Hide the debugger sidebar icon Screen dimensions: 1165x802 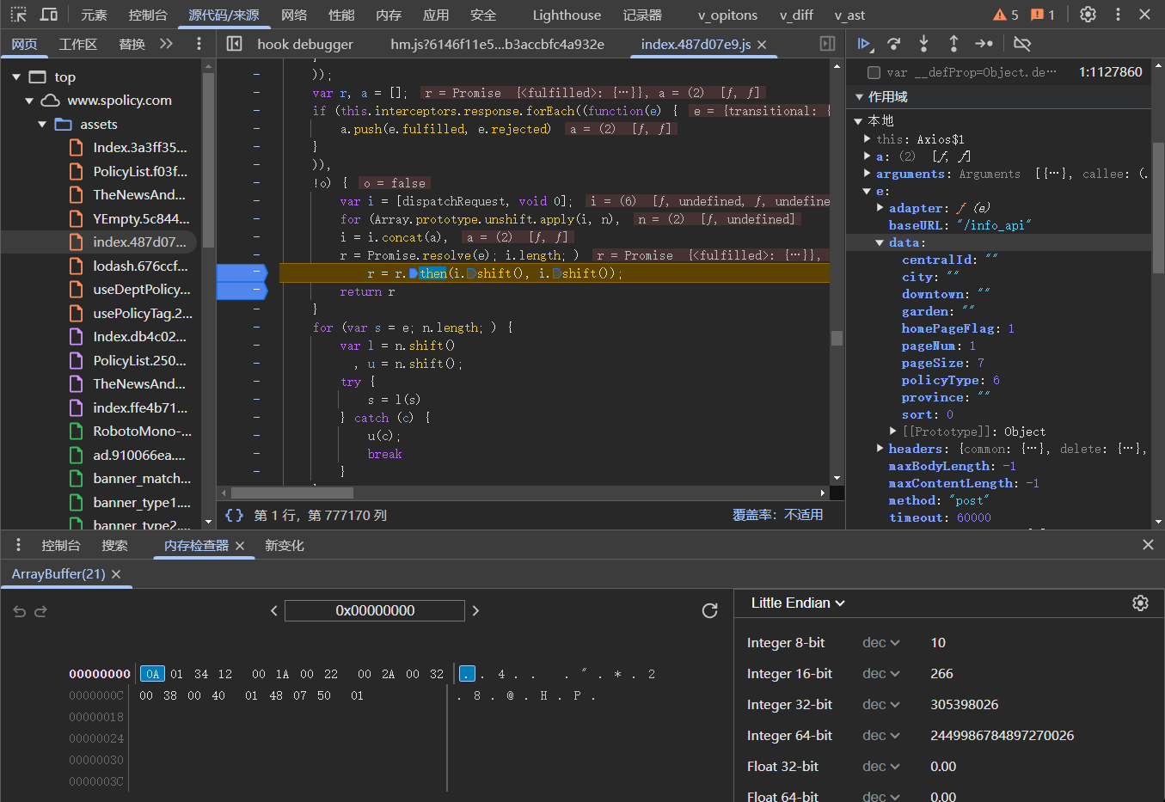pyautogui.click(x=827, y=44)
